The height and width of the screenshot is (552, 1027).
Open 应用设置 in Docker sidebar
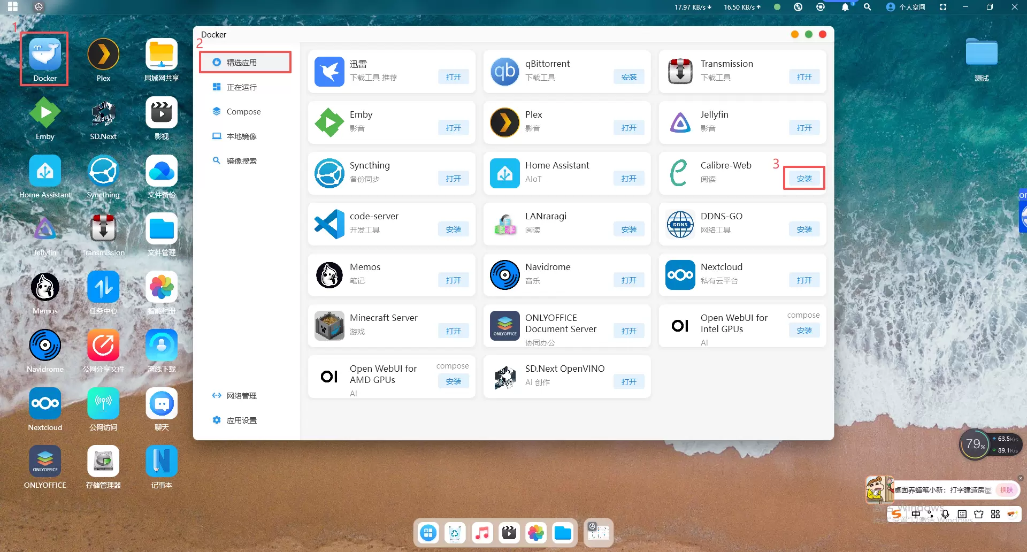[x=241, y=420]
